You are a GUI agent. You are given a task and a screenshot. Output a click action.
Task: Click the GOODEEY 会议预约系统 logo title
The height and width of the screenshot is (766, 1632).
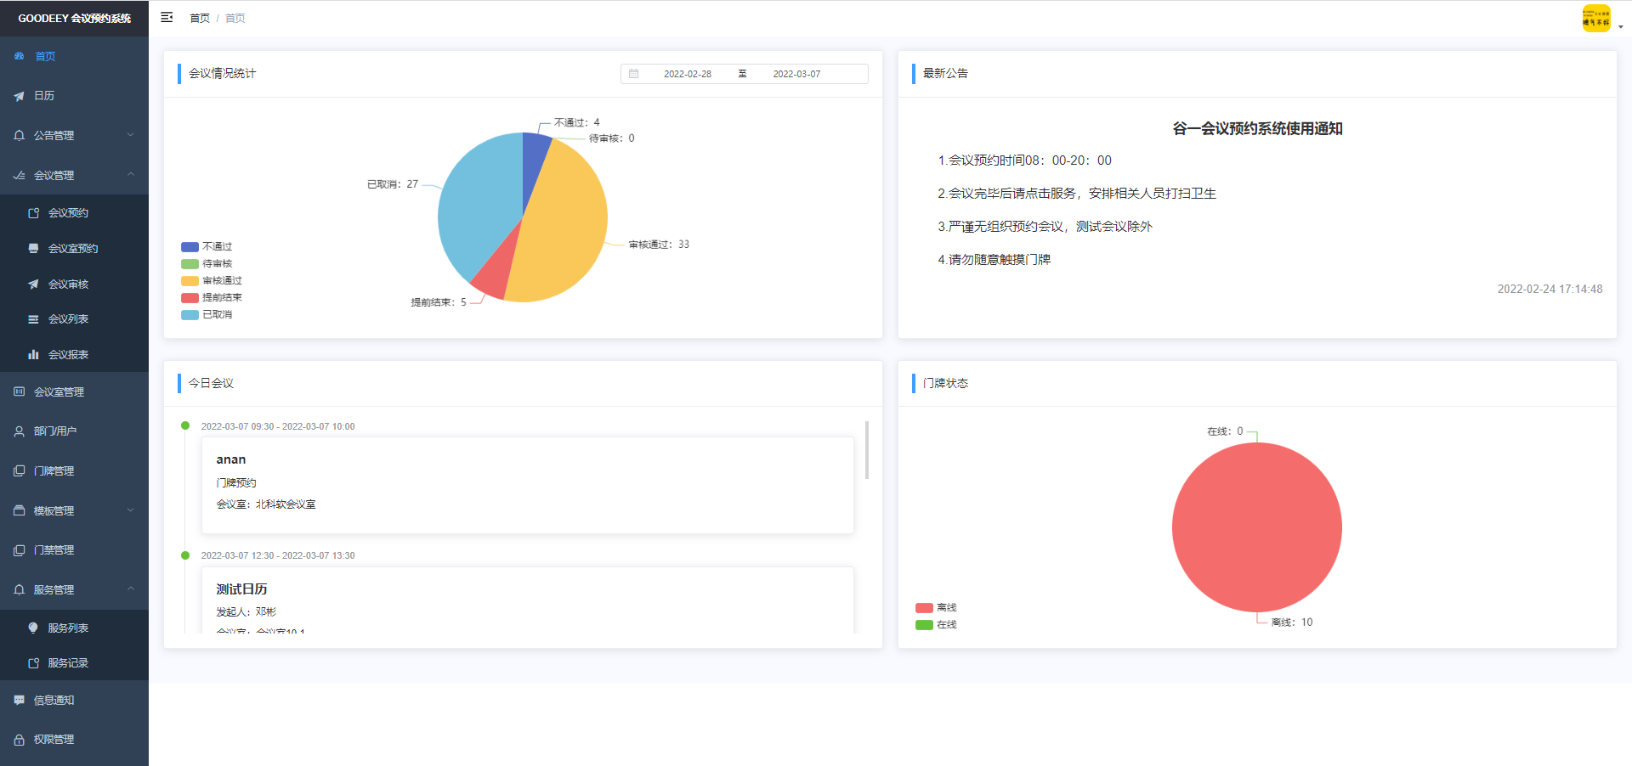click(x=74, y=18)
